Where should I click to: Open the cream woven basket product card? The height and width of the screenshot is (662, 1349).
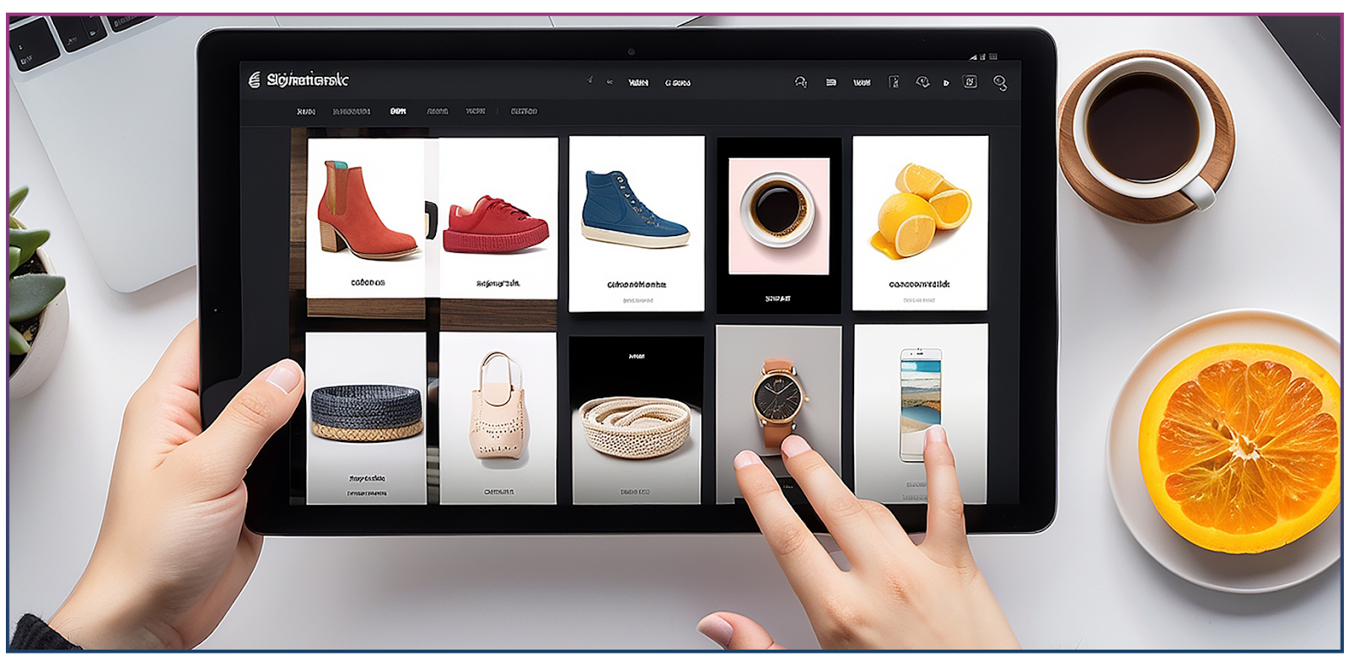(x=637, y=420)
